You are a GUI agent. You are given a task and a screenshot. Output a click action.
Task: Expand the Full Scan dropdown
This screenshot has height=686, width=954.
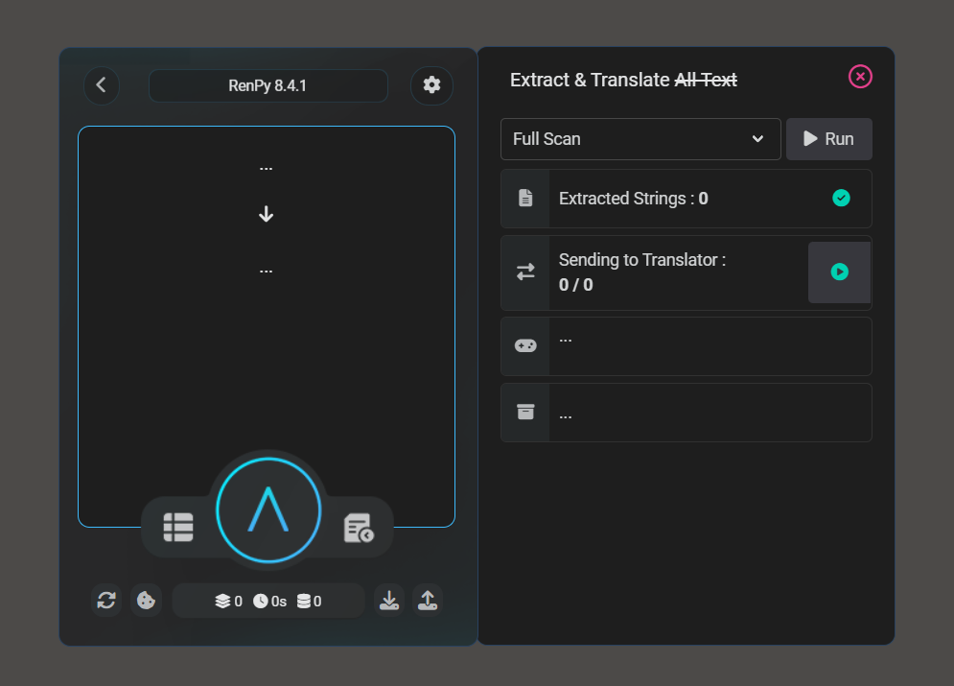tap(640, 139)
